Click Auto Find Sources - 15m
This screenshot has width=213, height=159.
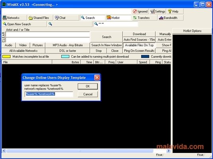(x=139, y=39)
